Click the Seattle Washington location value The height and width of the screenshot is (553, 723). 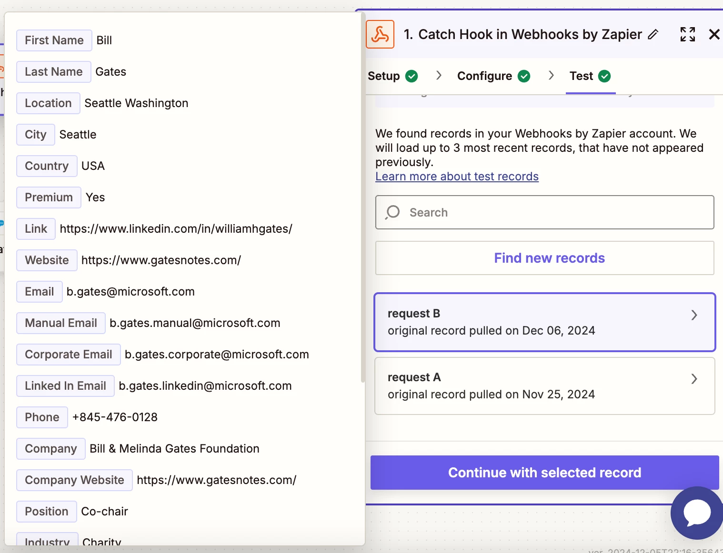(136, 103)
